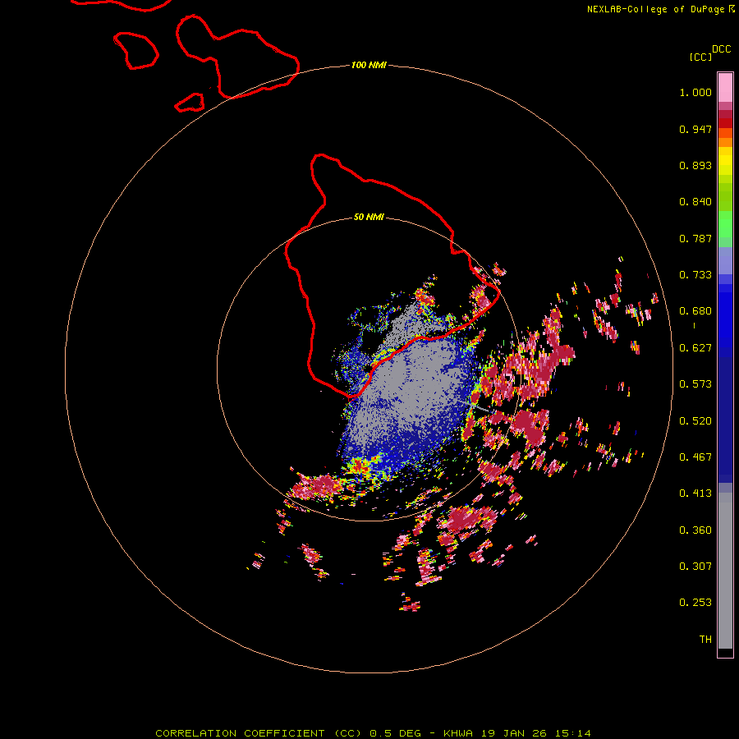Pick the light pink swatch atop the color bar
The image size is (739, 739).
click(x=725, y=88)
